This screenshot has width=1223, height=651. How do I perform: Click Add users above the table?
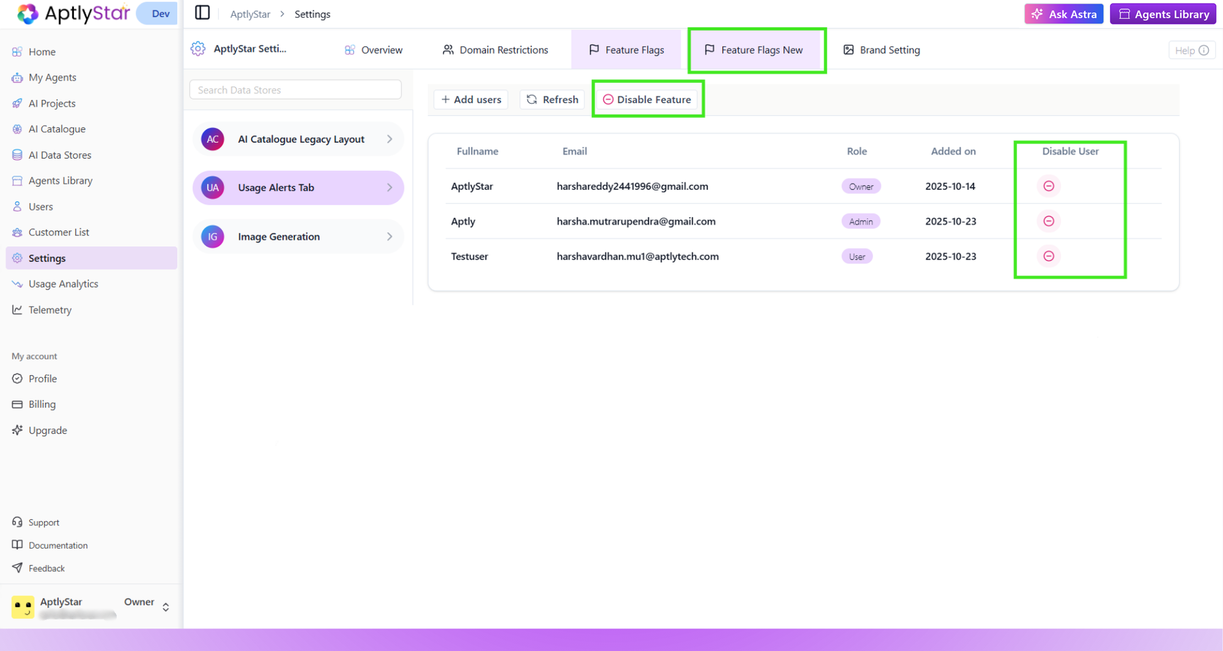tap(470, 99)
